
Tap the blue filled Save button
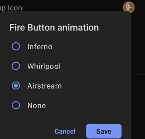coord(104,131)
